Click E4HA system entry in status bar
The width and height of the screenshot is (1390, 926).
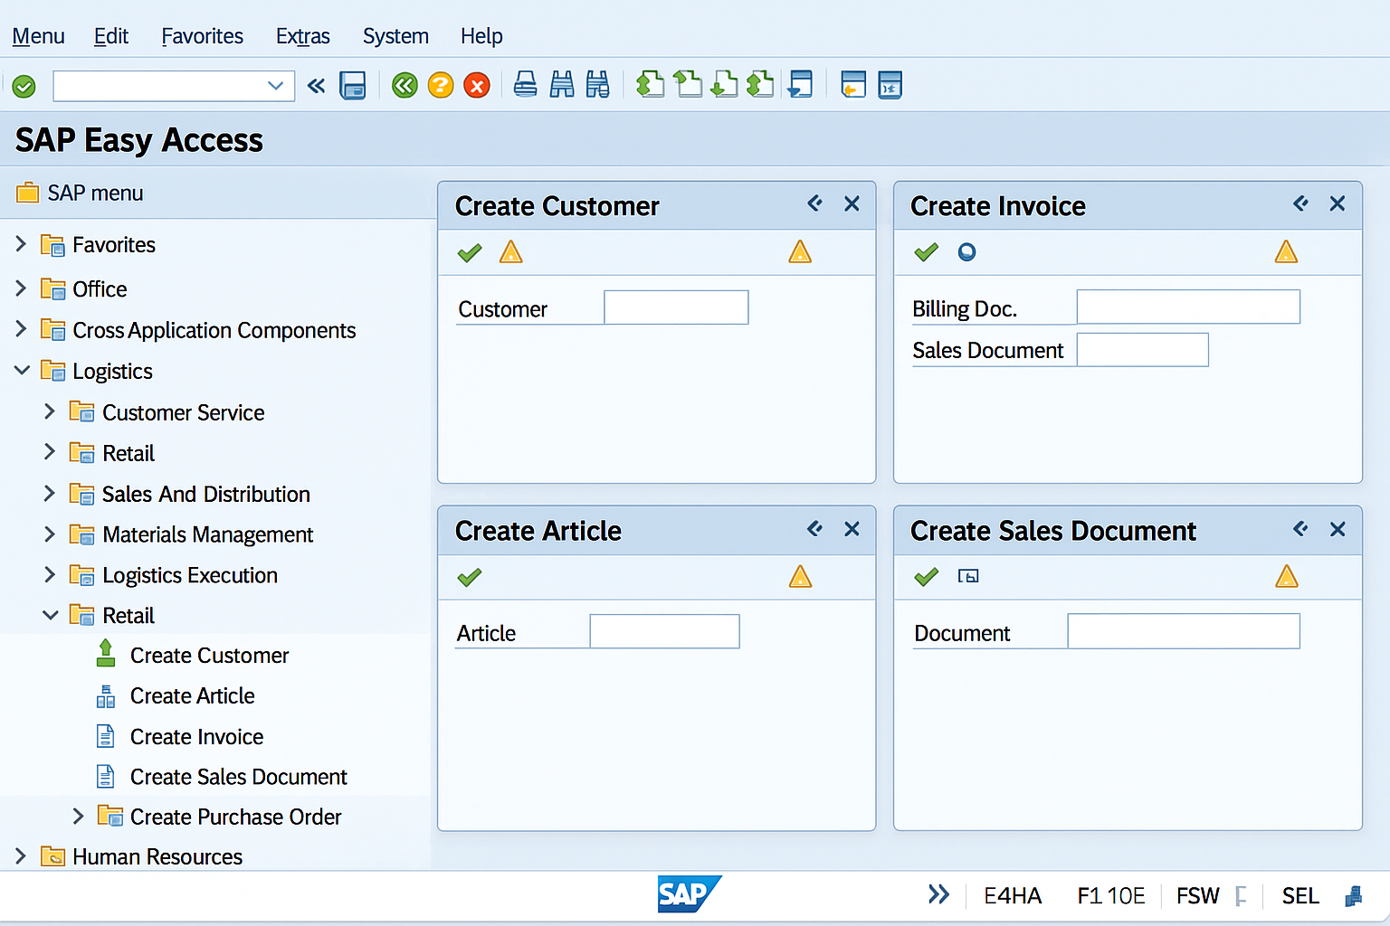[1013, 895]
